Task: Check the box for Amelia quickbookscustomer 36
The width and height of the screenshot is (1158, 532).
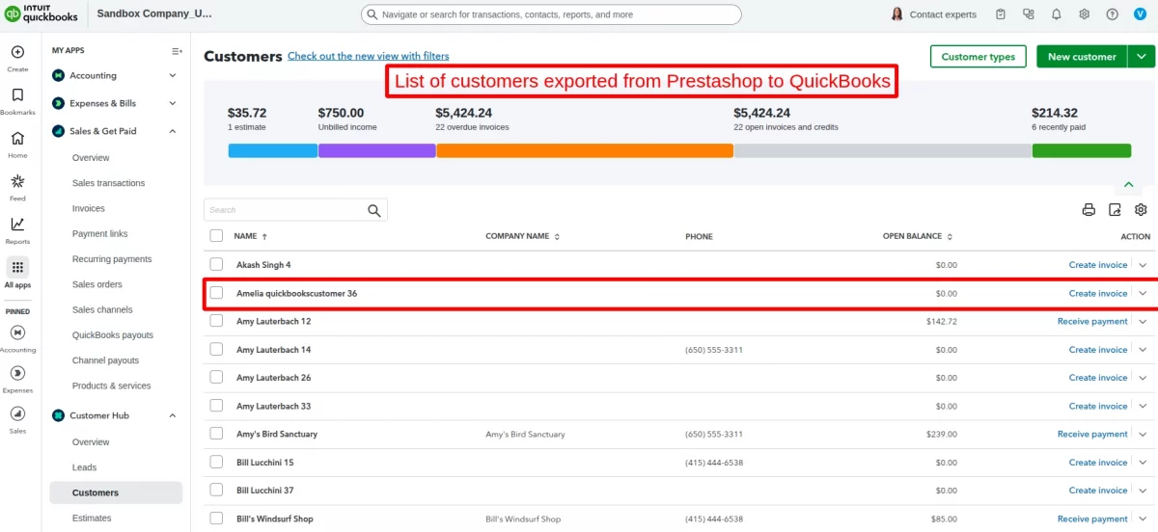Action: [x=216, y=293]
